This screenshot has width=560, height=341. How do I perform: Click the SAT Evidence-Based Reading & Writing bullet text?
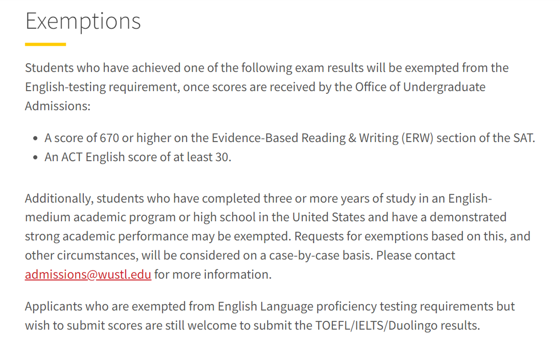[290, 138]
